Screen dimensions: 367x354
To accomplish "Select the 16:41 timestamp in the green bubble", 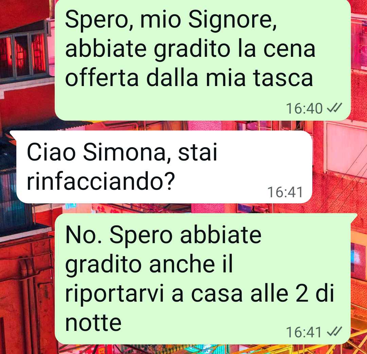I will coord(304,332).
